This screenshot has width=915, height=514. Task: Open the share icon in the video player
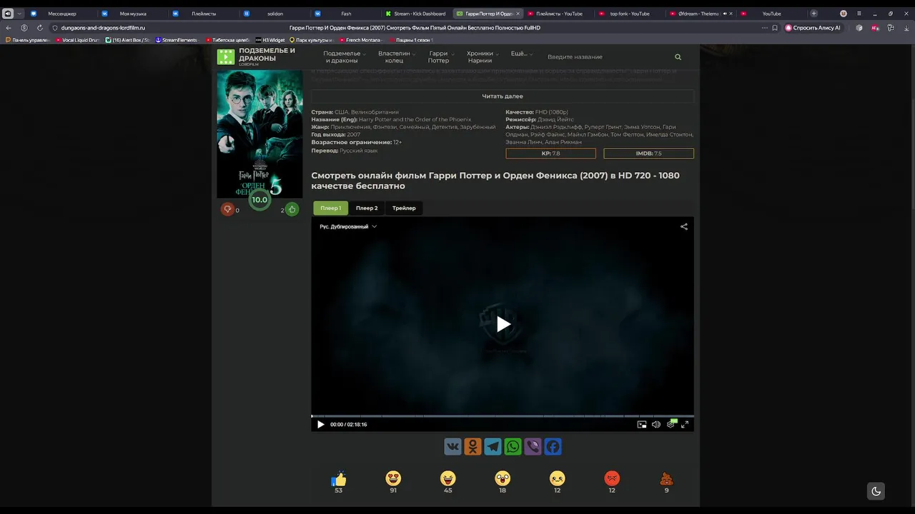pos(684,226)
